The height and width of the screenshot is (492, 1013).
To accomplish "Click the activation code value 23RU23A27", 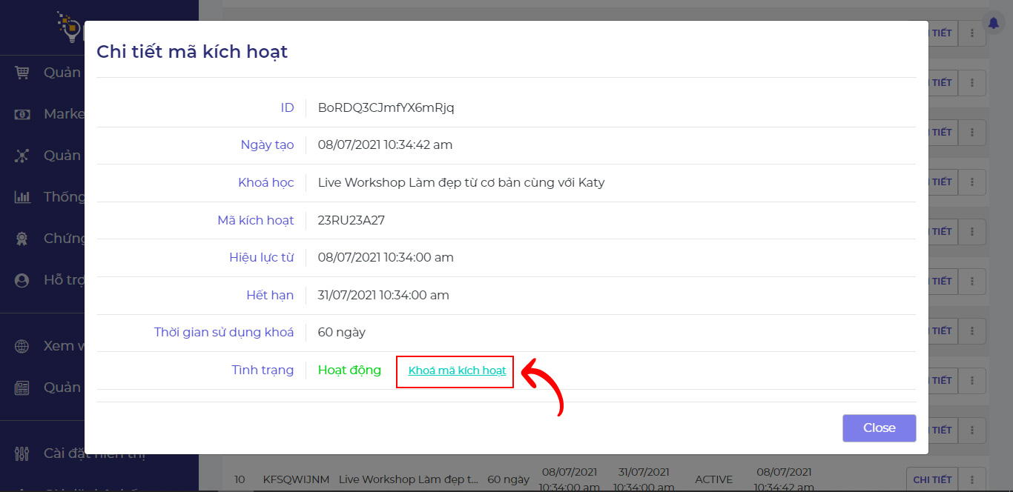I will click(x=351, y=220).
